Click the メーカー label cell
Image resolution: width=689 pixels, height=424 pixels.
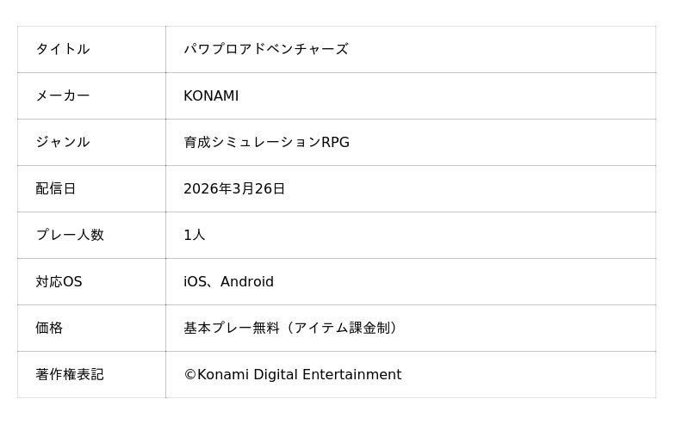coord(63,95)
